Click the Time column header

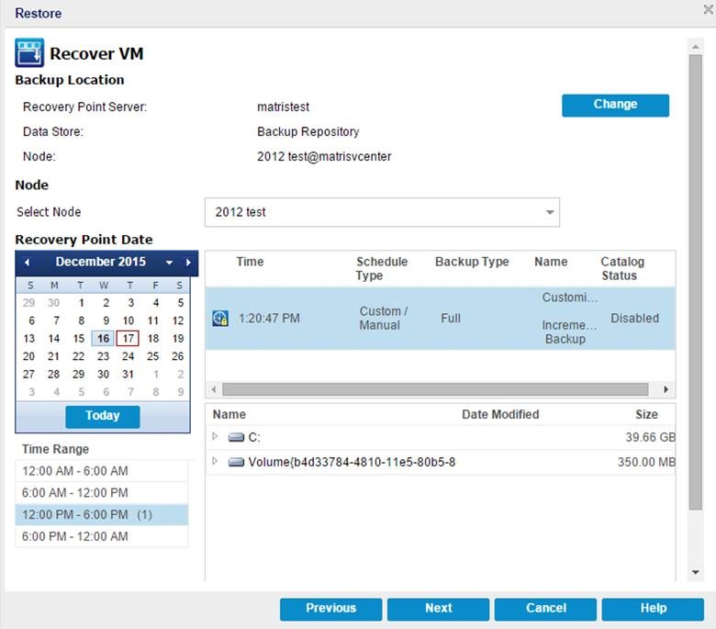(250, 262)
